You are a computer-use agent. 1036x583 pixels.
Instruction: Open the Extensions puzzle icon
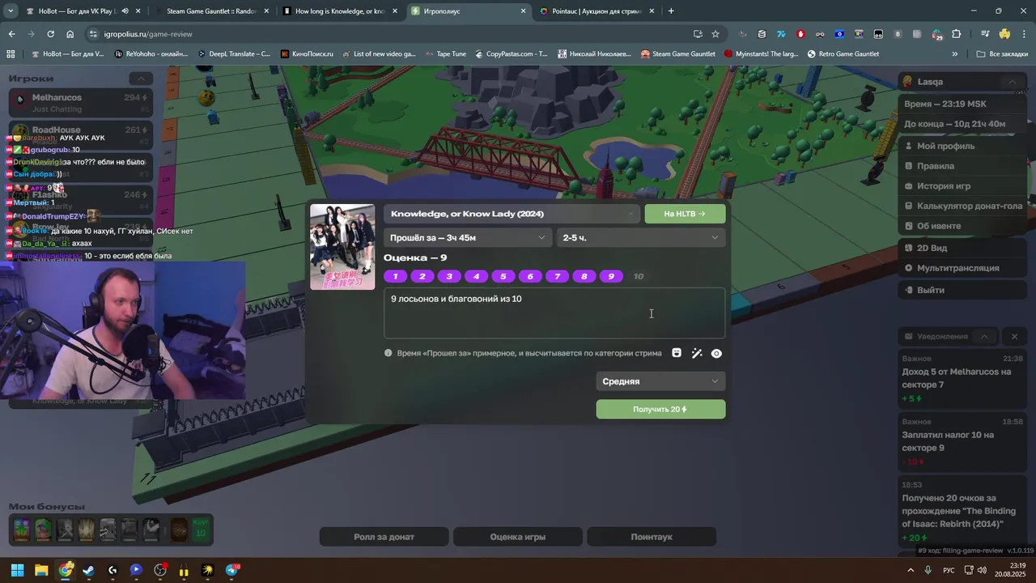click(956, 34)
